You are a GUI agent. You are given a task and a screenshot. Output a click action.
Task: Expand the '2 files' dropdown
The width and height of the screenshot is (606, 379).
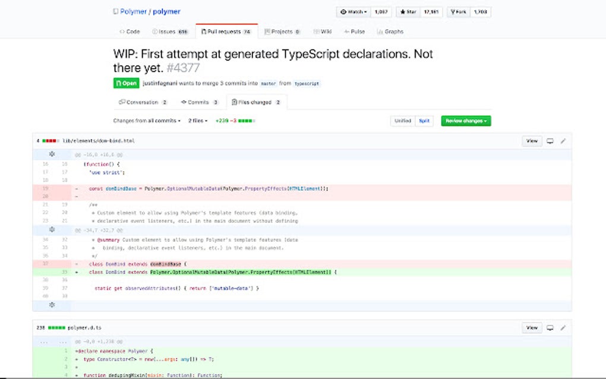(198, 121)
